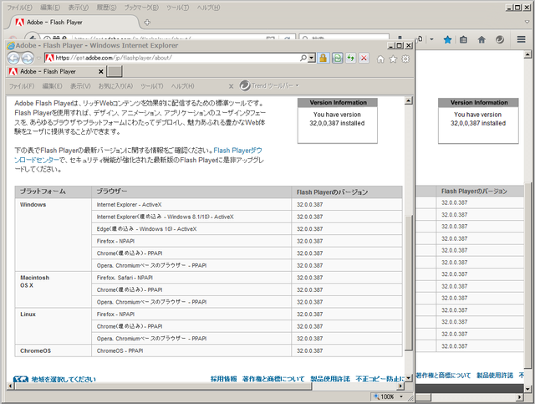Image resolution: width=535 pixels, height=404 pixels.
Task: Click the 100% zoom level button
Action: coord(385,396)
